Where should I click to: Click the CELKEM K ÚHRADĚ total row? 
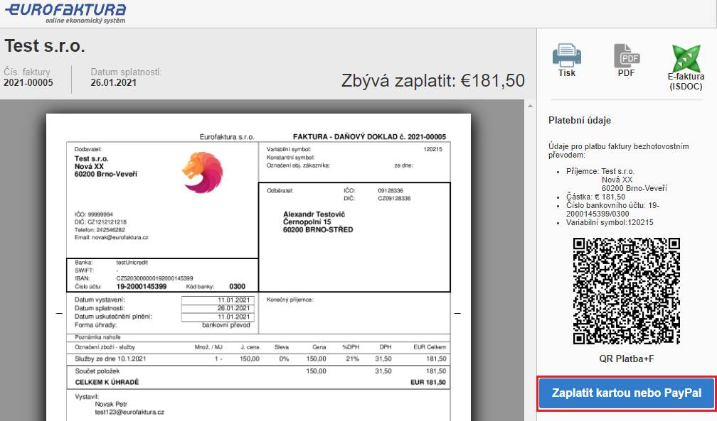[x=107, y=382]
